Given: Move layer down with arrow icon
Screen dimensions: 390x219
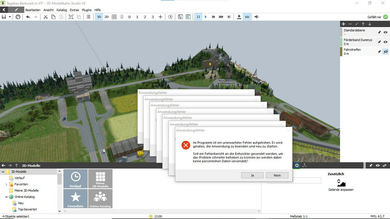Looking at the screenshot, I should click(370, 24).
